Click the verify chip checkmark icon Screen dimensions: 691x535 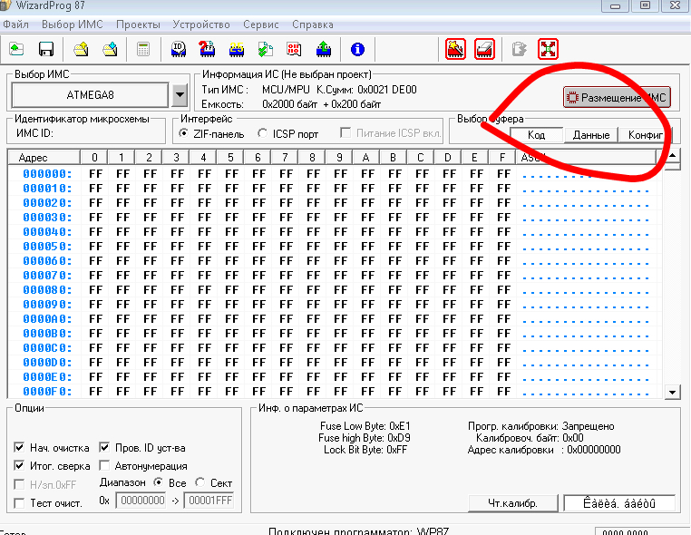(266, 49)
